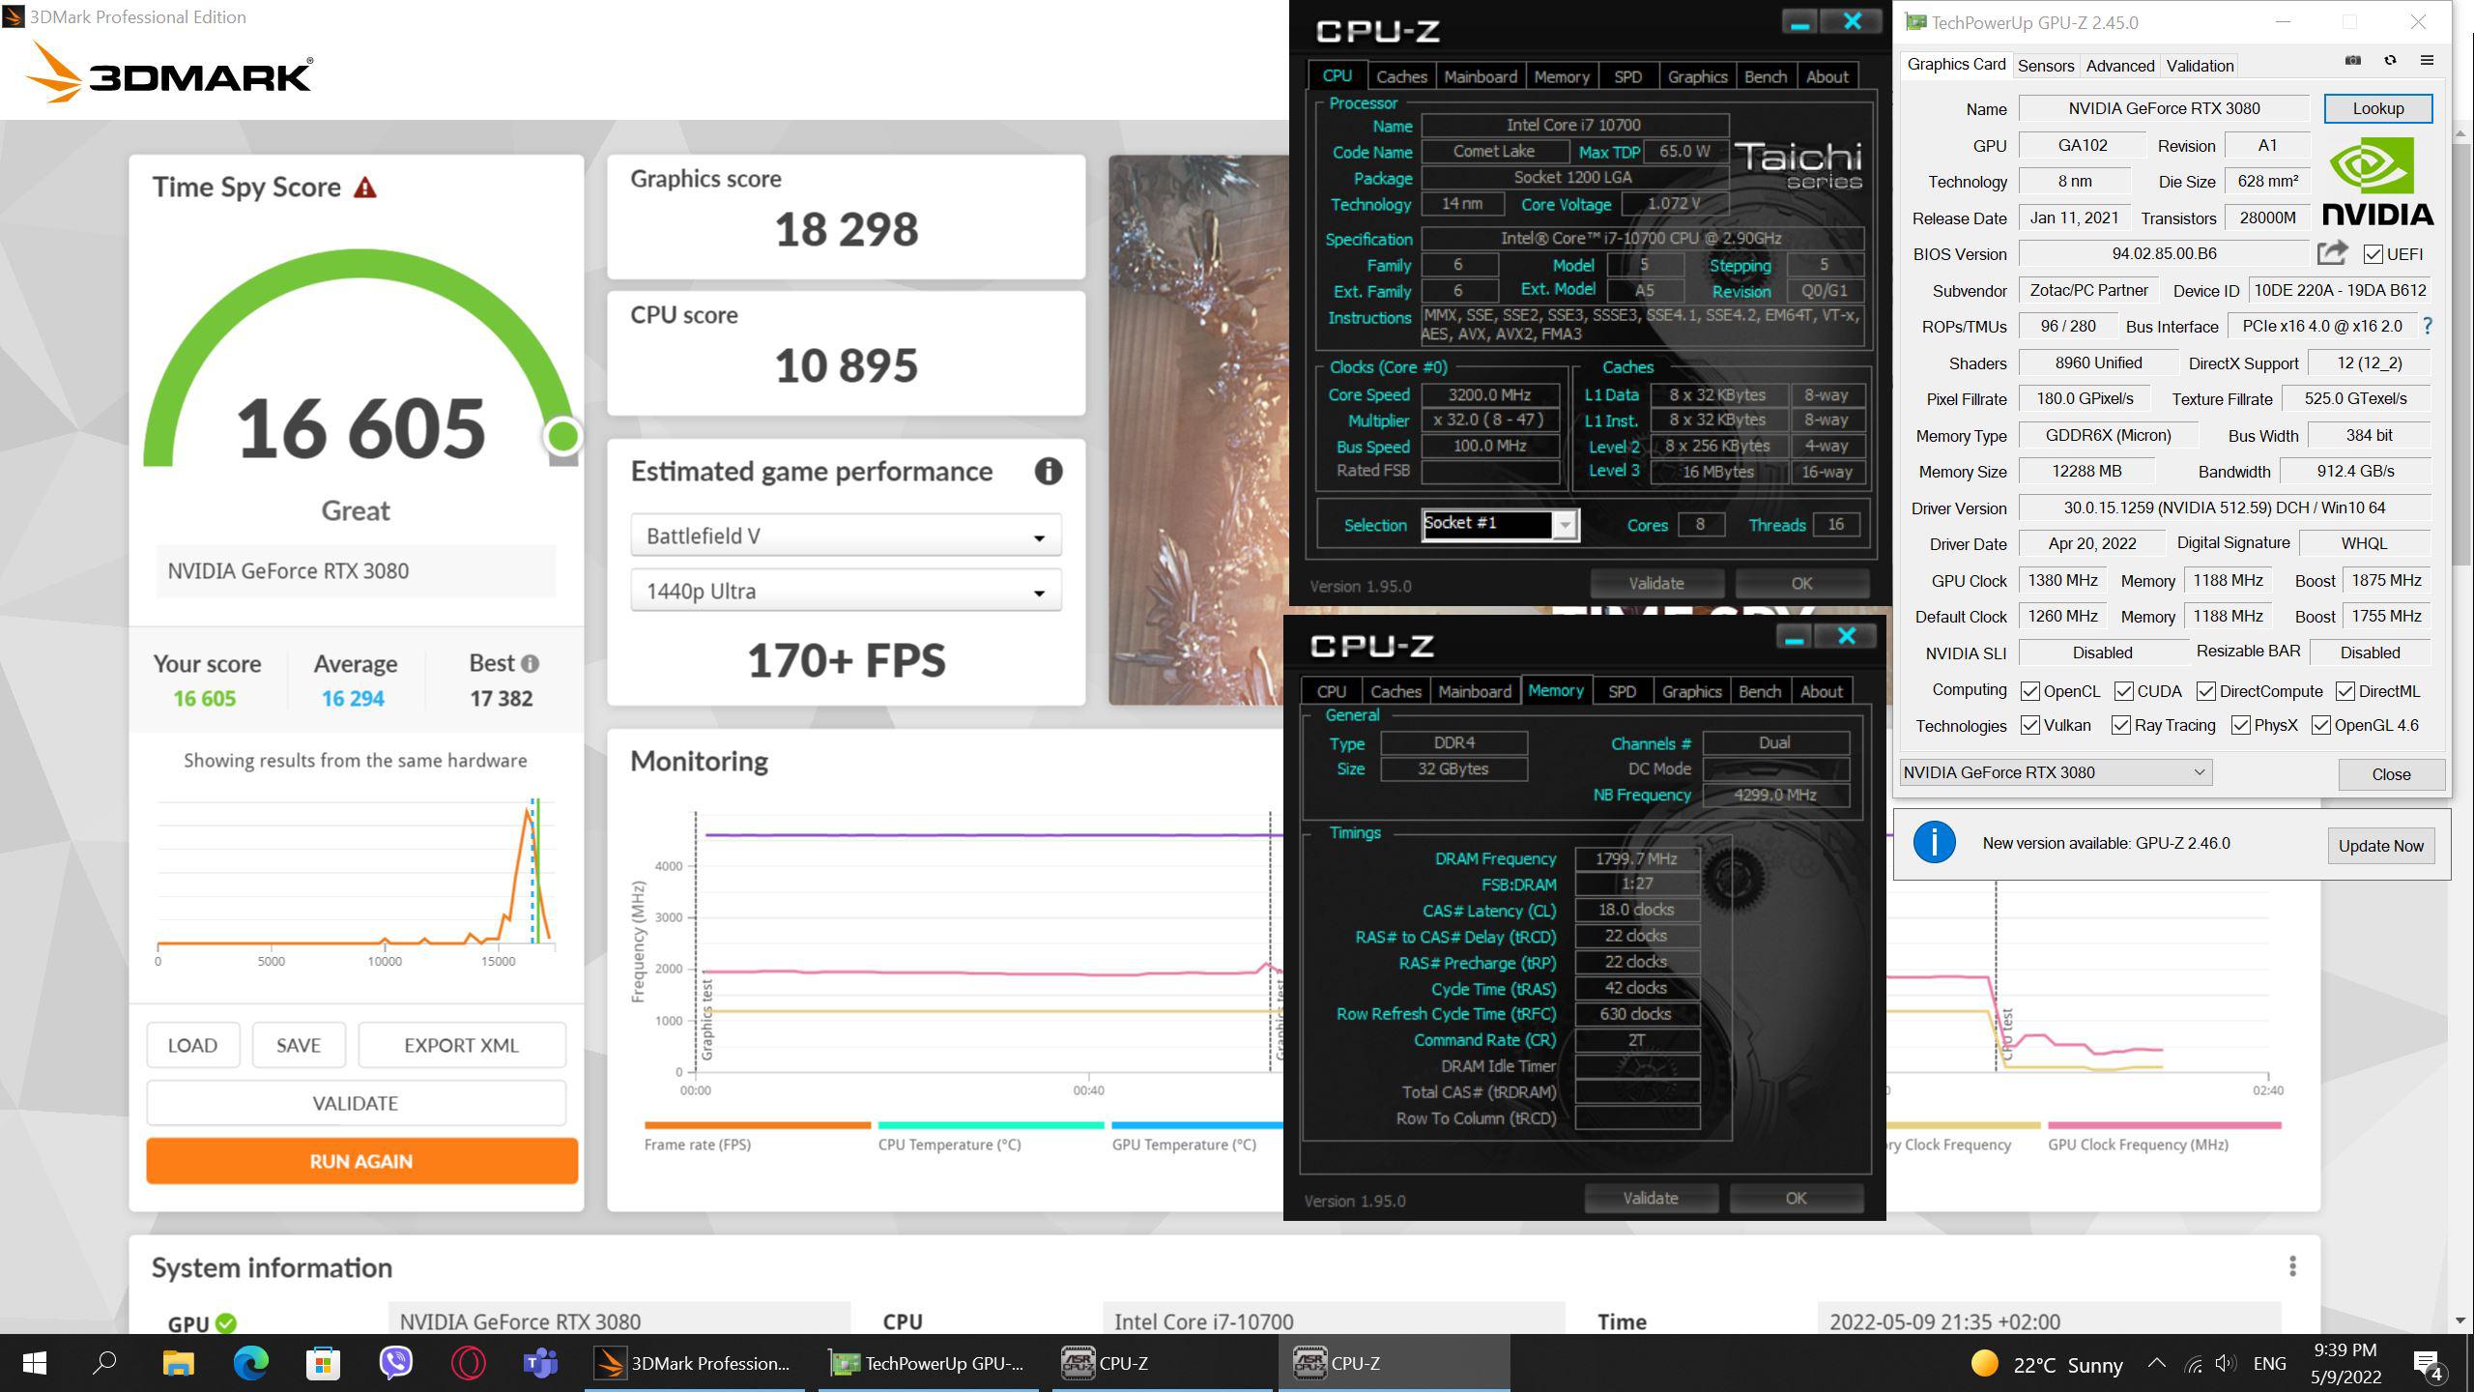Open the Mainboard tab in upper CPU-Z
Screen dimensions: 2474x1392
[x=1480, y=77]
